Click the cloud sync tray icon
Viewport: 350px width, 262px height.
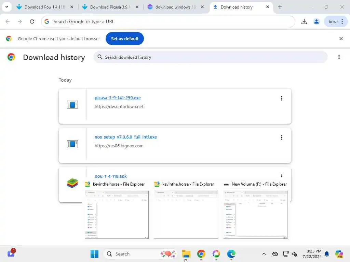[275, 254]
